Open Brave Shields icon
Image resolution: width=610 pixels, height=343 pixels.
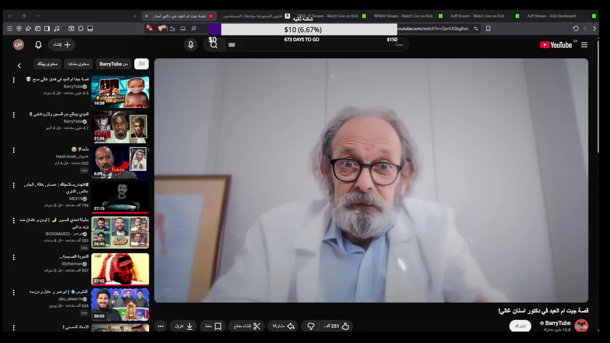[x=162, y=29]
